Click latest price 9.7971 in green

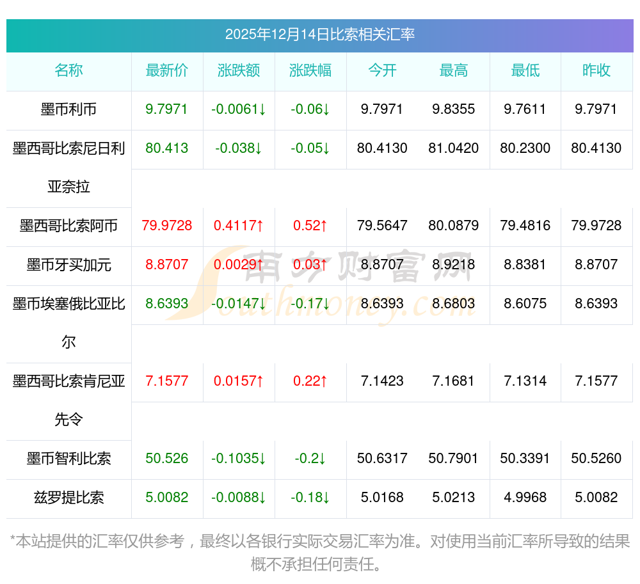tap(166, 109)
